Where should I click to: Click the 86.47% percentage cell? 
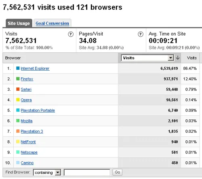[190, 69]
